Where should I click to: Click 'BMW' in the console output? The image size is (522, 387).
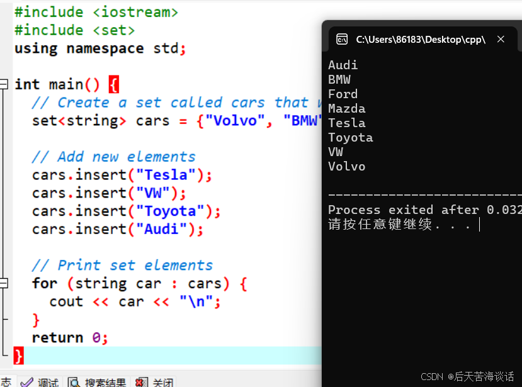point(339,79)
